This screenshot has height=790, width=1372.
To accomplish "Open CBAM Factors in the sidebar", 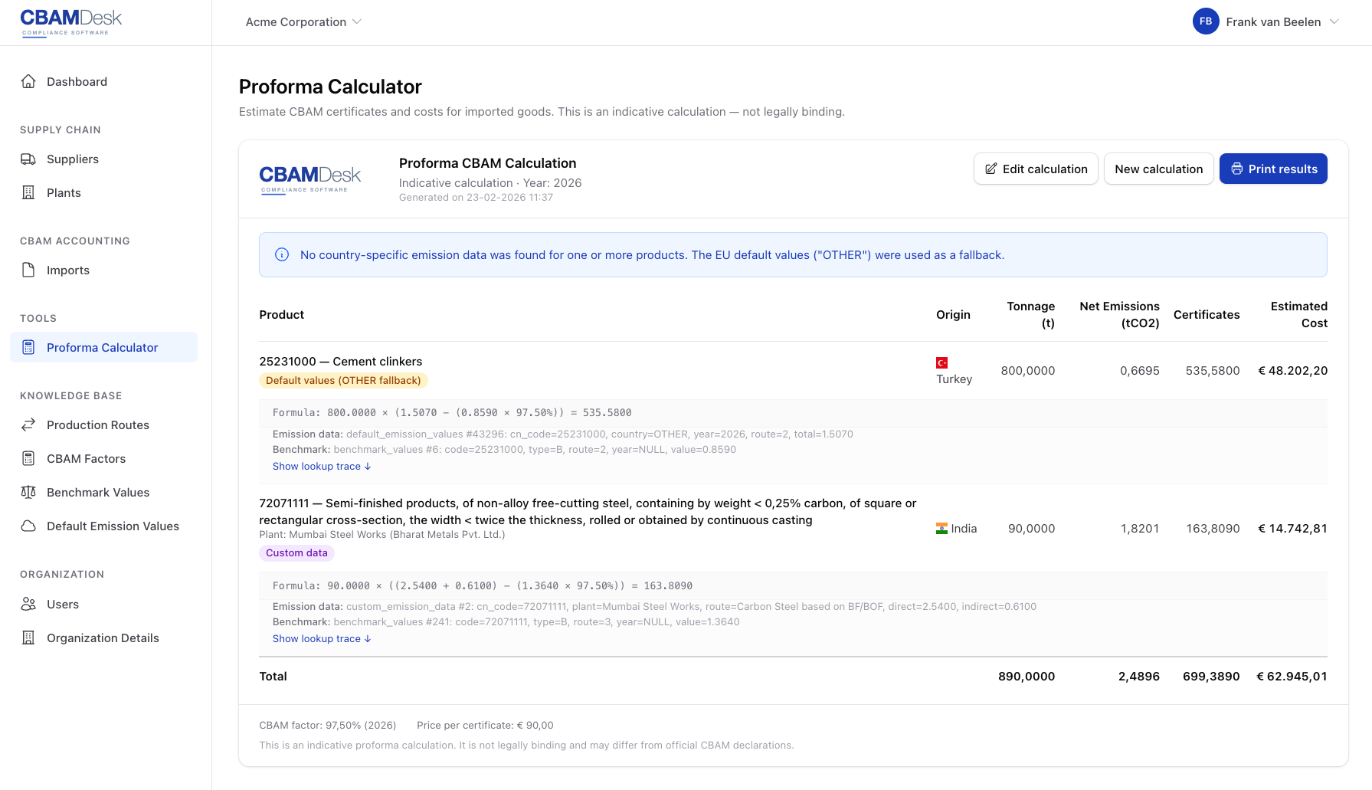I will coord(86,459).
